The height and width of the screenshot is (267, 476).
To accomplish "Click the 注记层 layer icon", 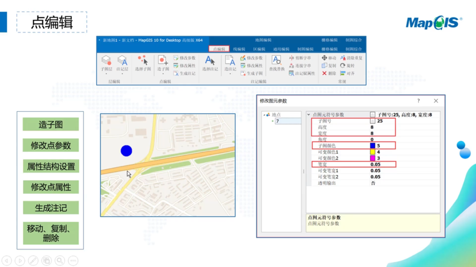I will click(x=122, y=60).
